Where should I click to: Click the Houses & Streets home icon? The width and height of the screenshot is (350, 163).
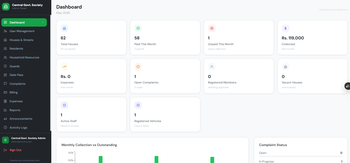click(x=5, y=40)
